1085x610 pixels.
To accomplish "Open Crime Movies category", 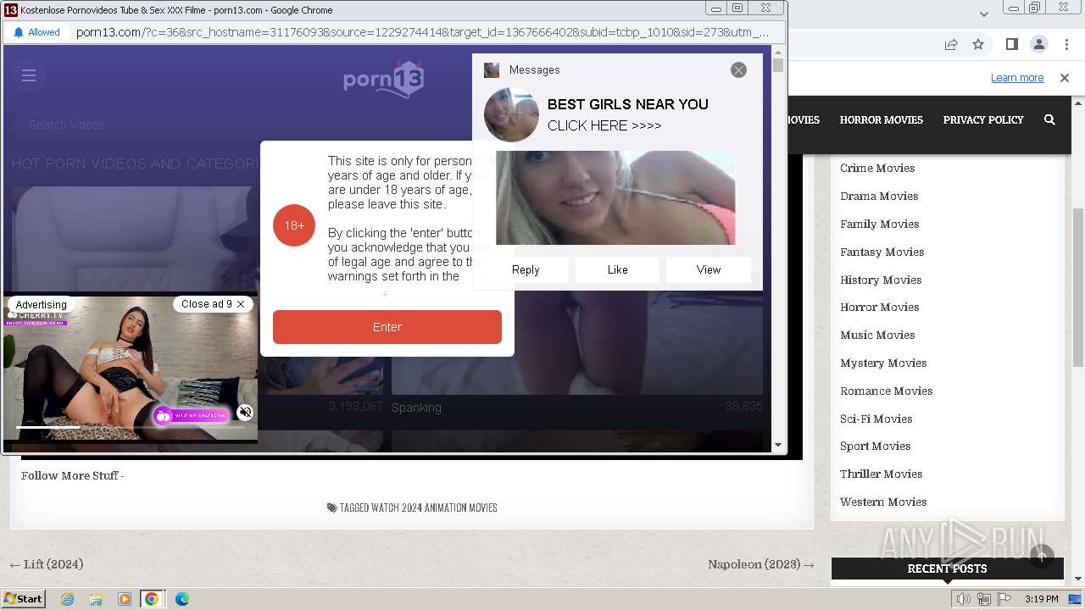I will pos(877,168).
